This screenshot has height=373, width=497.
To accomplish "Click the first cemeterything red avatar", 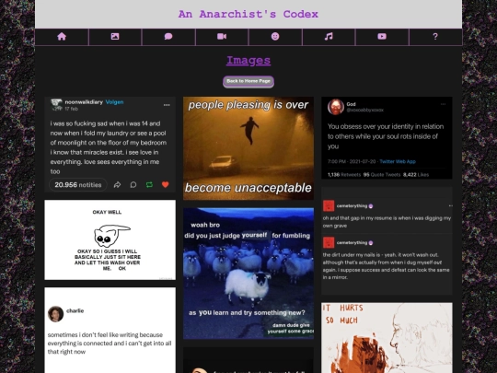I will click(329, 206).
